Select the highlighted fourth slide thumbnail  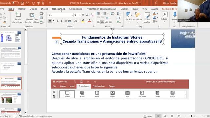11,83
